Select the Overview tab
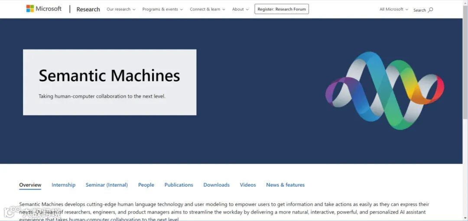The height and width of the screenshot is (221, 468). coord(30,185)
